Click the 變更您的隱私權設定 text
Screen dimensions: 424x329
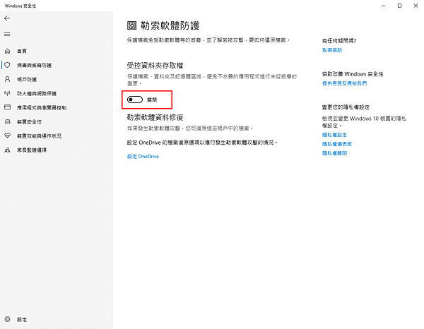point(346,107)
